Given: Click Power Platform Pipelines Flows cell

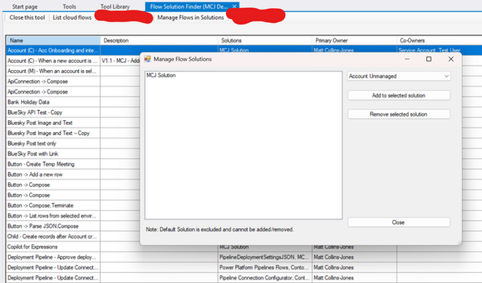Looking at the screenshot, I should (x=265, y=267).
